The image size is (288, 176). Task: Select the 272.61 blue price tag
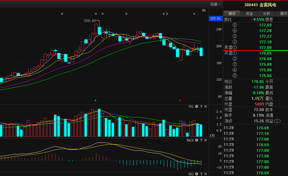[x=216, y=19]
